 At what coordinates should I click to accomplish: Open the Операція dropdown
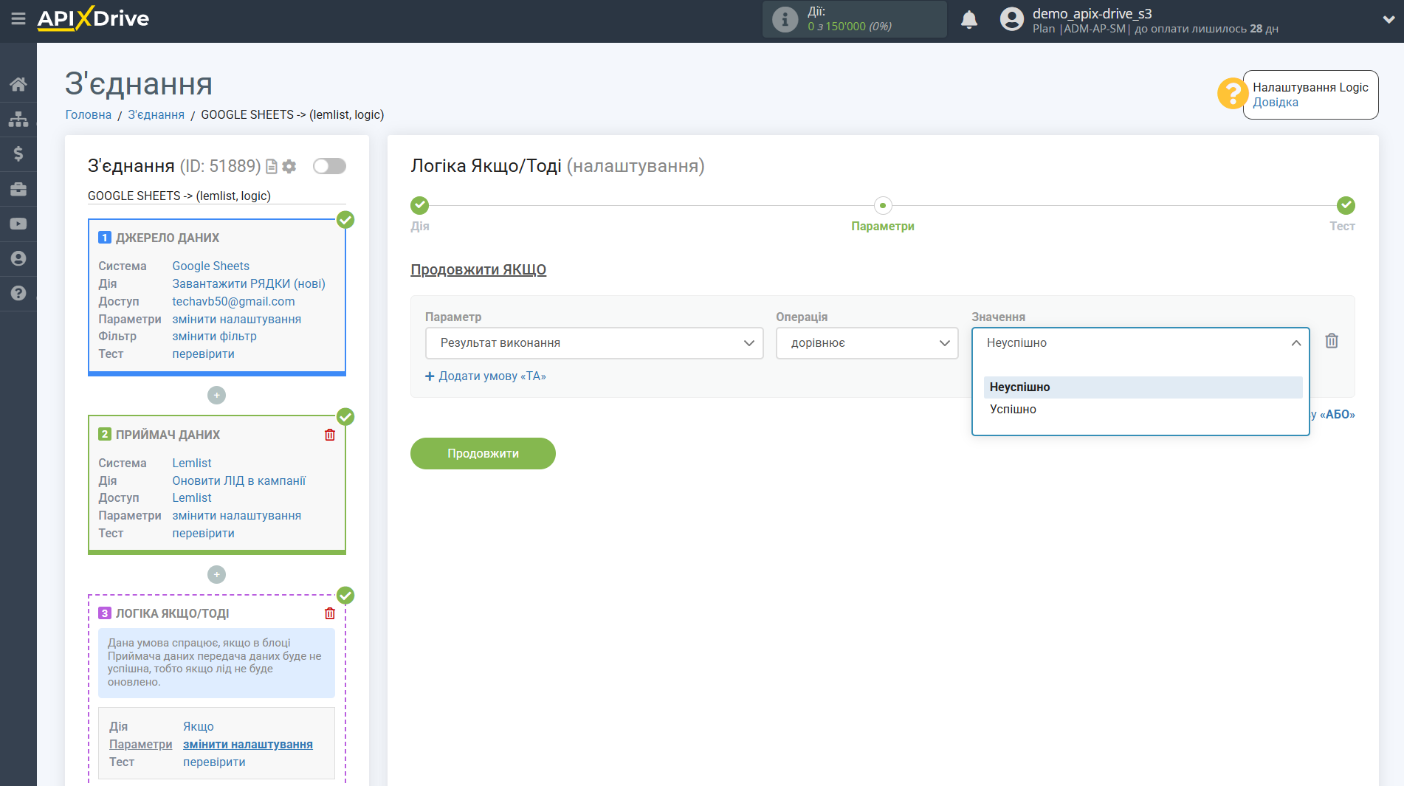tap(867, 343)
